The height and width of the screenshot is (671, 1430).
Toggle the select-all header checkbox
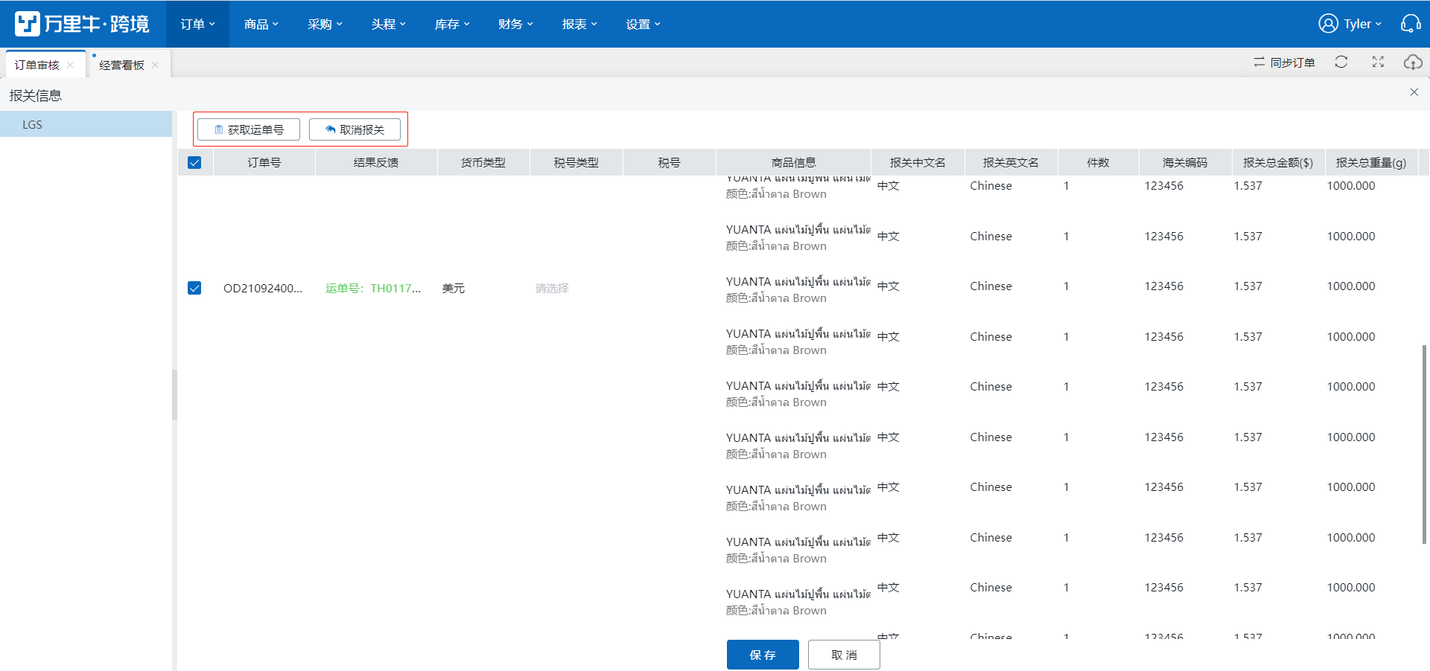(194, 162)
